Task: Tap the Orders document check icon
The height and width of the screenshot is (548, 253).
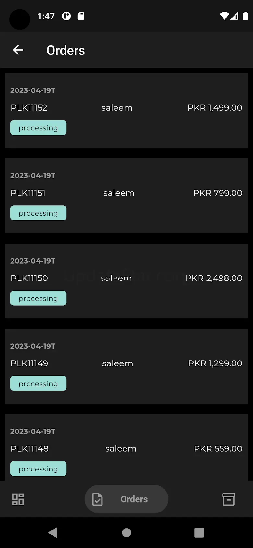Action: (97, 499)
